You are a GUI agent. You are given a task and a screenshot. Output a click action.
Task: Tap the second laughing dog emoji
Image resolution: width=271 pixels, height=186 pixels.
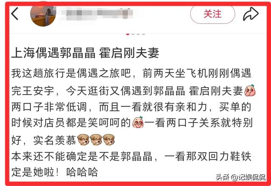96,139
